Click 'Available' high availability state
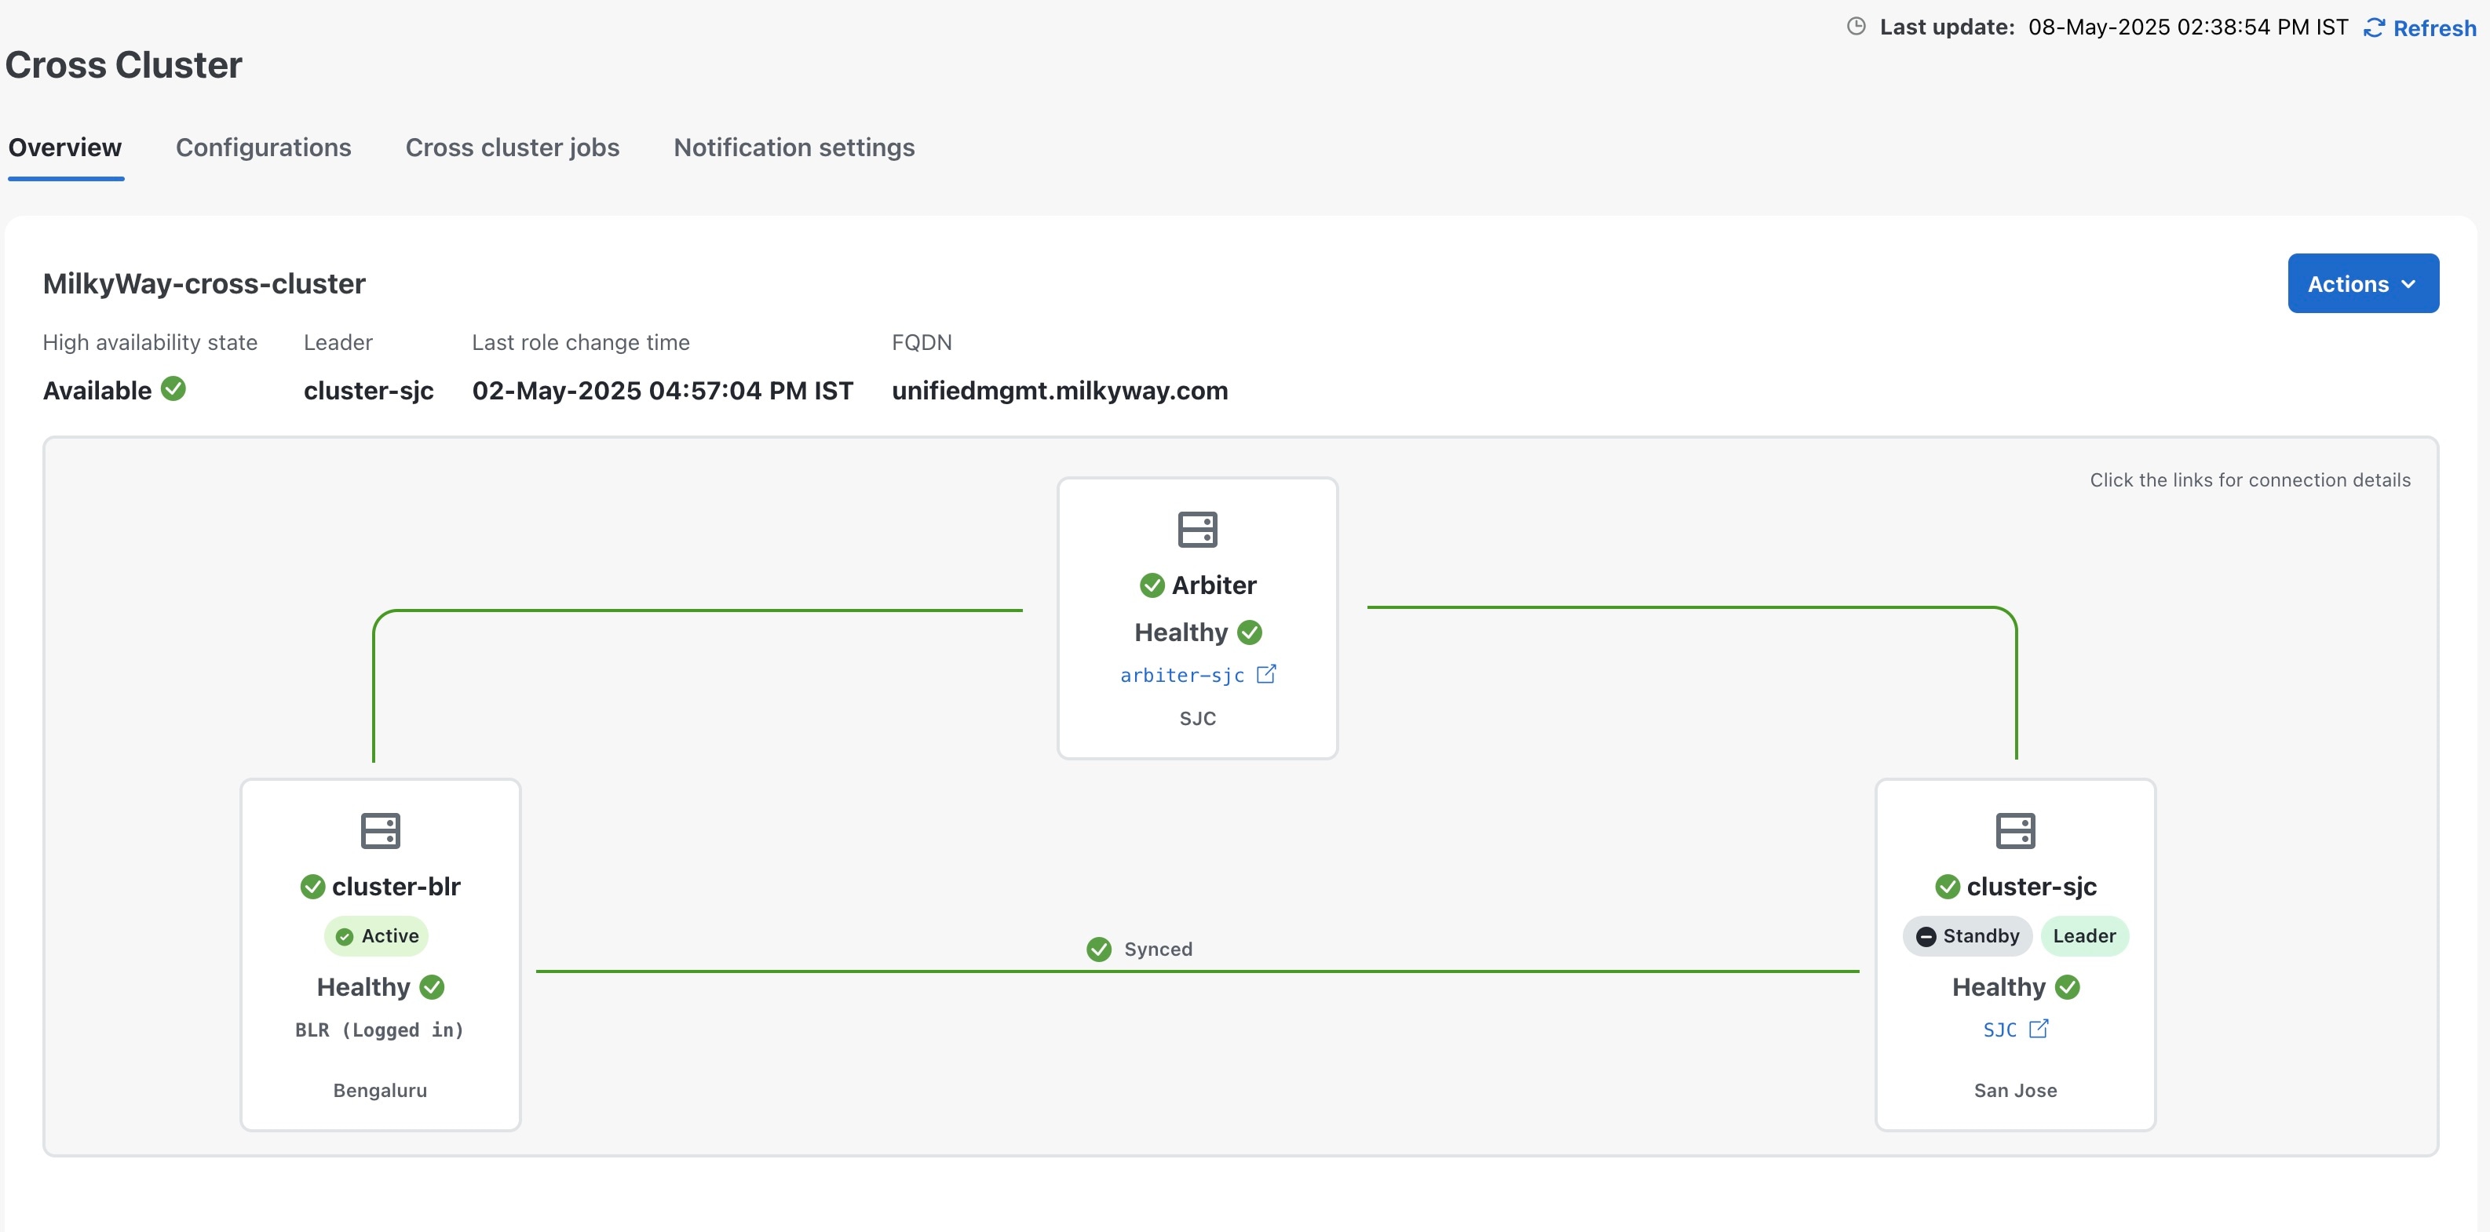2490x1232 pixels. [x=97, y=390]
